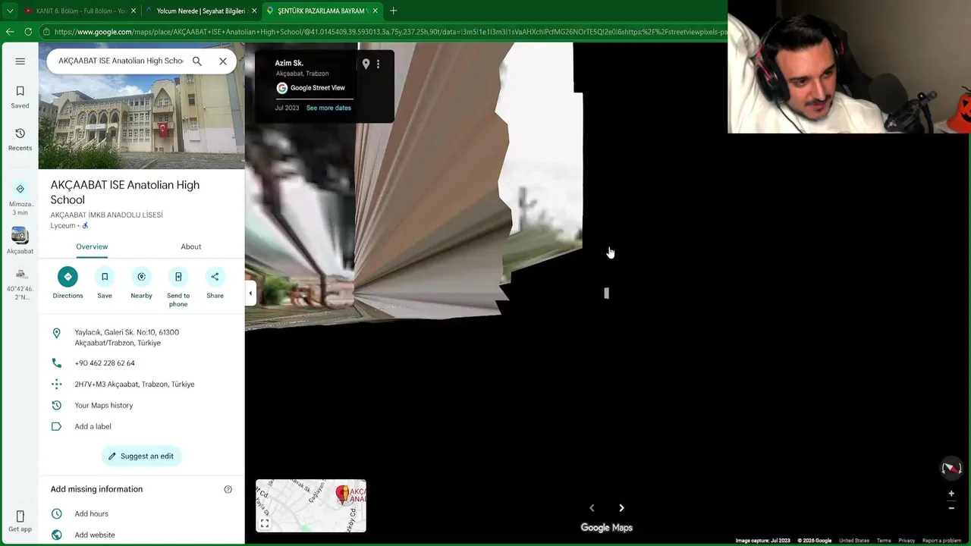The width and height of the screenshot is (971, 546).
Task: Click the Share button
Action: (215, 283)
